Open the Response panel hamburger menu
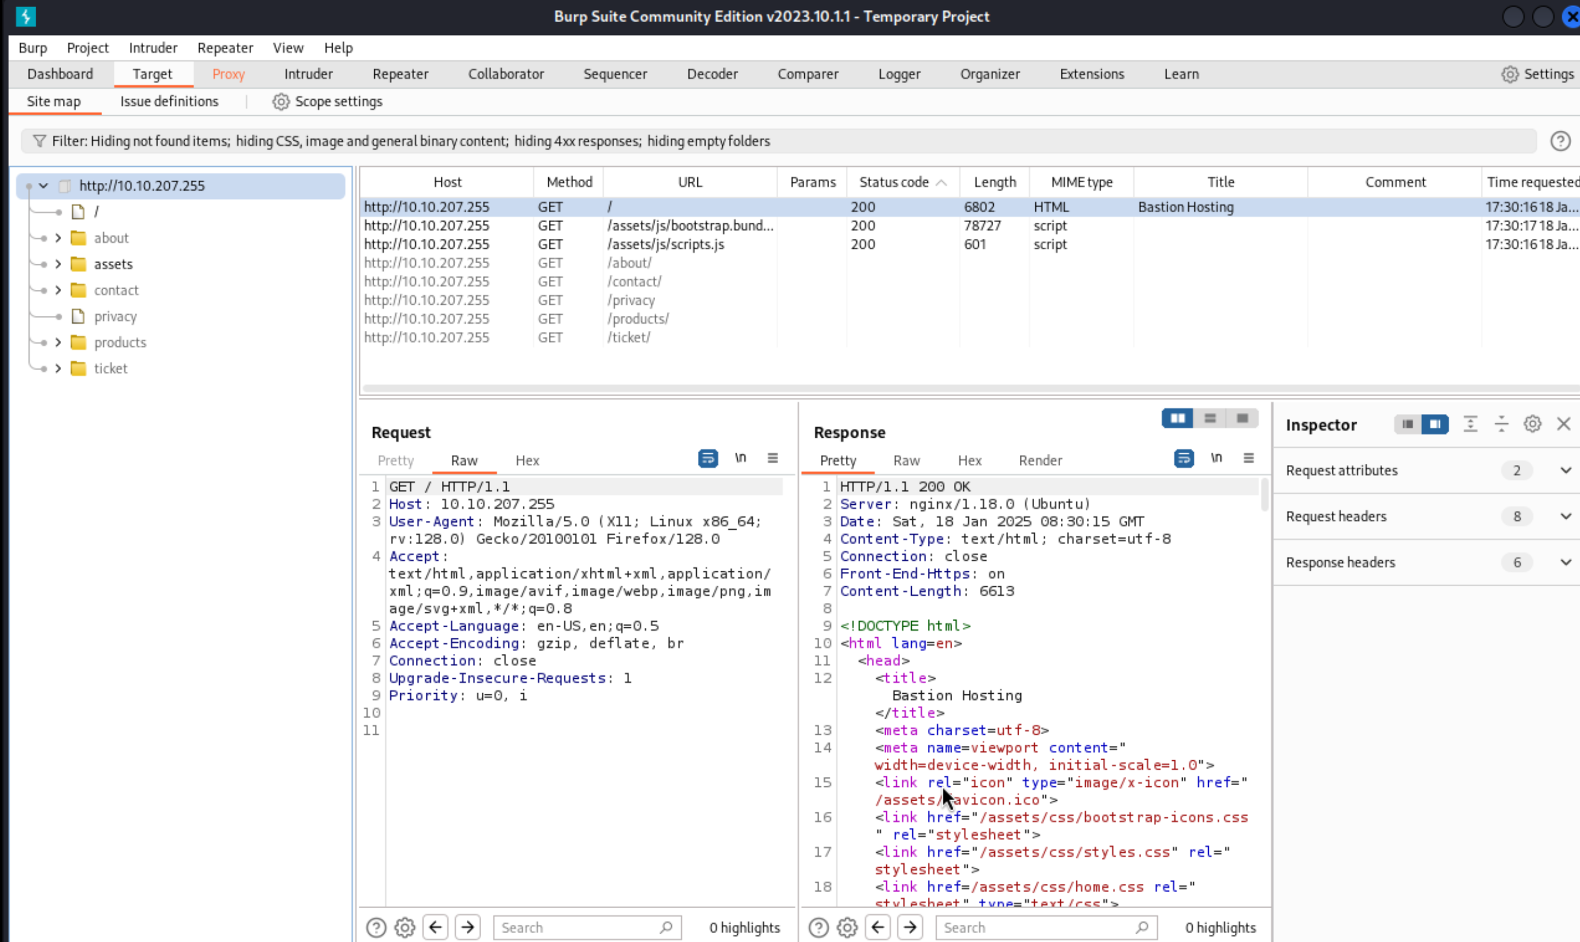 coord(1248,459)
